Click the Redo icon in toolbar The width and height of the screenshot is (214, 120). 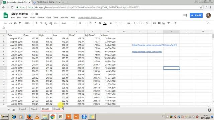(10, 23)
